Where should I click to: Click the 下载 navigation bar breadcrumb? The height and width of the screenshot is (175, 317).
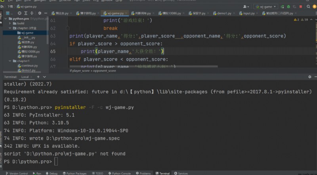10,7
